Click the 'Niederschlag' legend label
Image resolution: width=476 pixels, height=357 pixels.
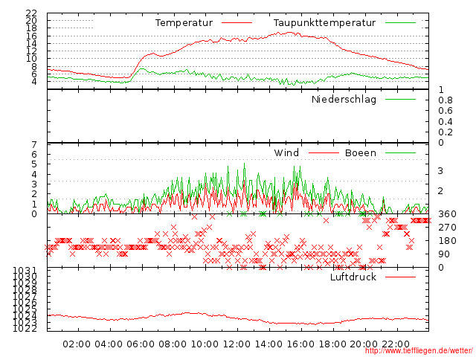coord(344,99)
